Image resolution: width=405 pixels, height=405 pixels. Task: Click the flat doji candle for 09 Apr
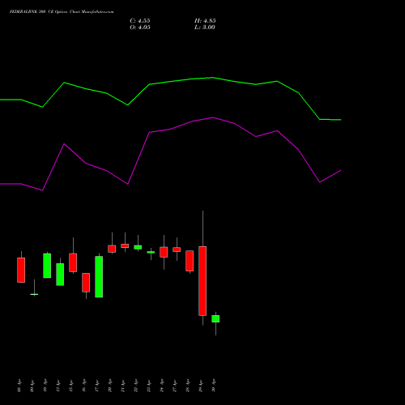pyautogui.click(x=34, y=294)
